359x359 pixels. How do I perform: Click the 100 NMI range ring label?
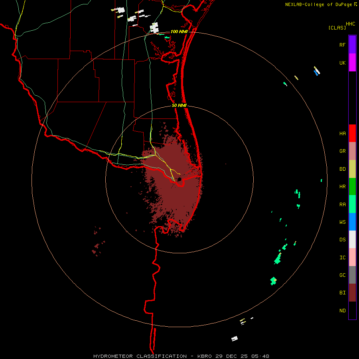coord(179,32)
